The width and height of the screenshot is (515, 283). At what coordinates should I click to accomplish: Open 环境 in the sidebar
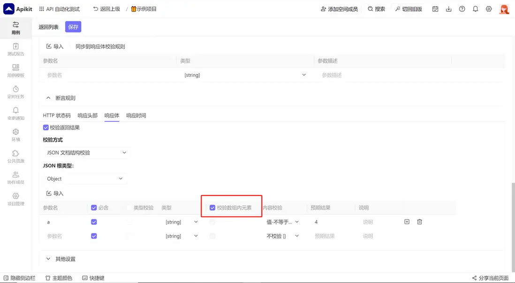pyautogui.click(x=16, y=135)
